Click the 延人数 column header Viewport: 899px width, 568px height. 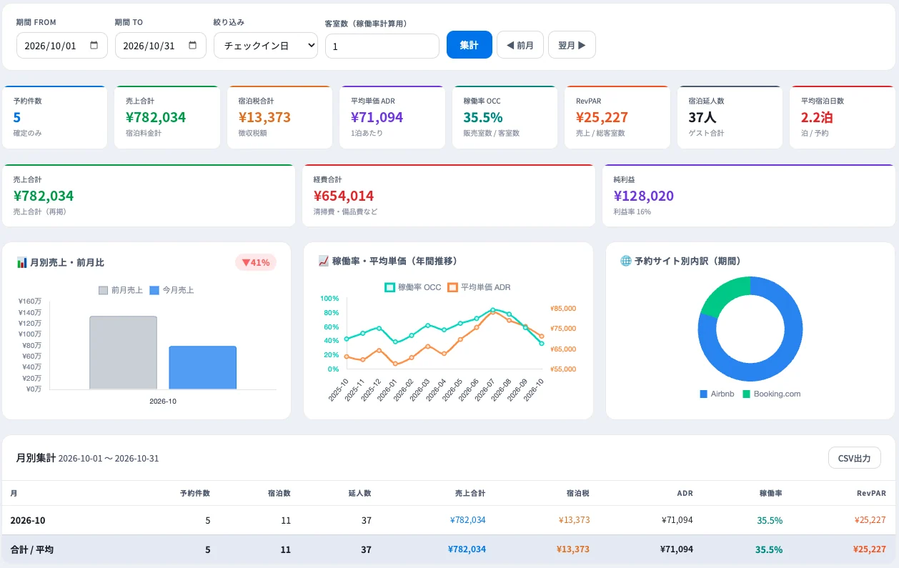[x=359, y=493]
